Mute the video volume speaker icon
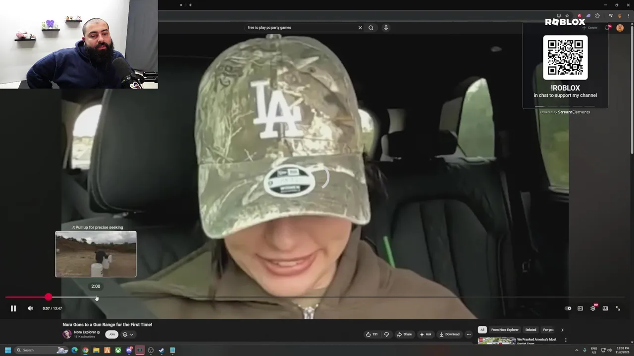634x356 pixels. (x=30, y=309)
